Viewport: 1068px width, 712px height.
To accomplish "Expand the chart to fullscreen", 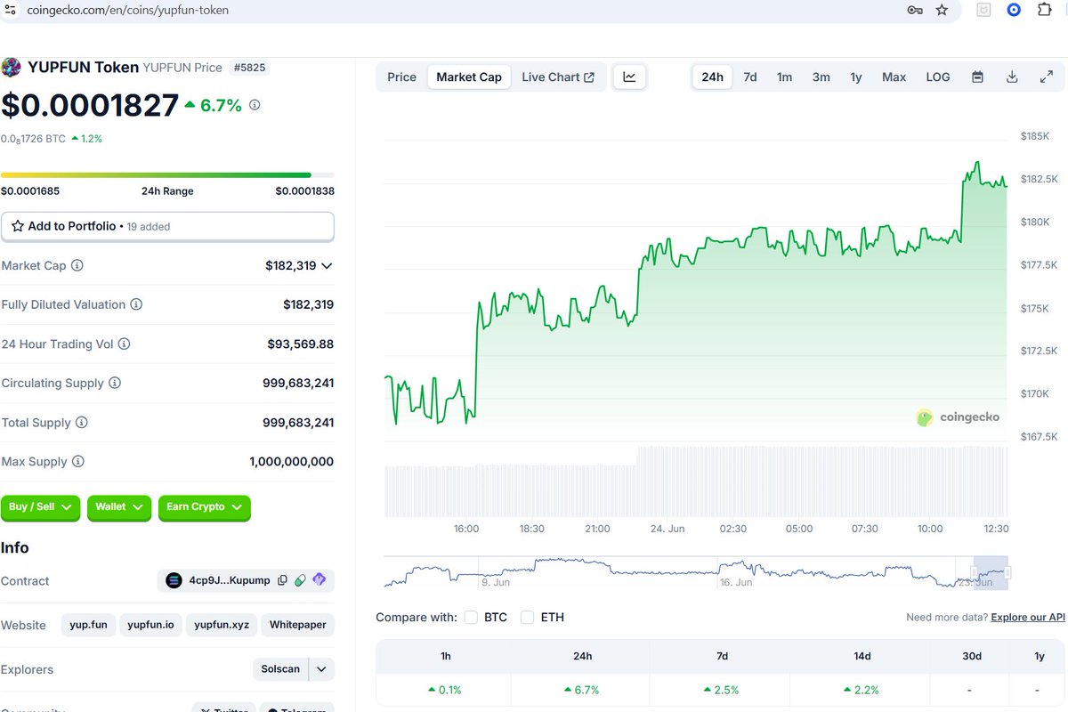I will (1047, 77).
